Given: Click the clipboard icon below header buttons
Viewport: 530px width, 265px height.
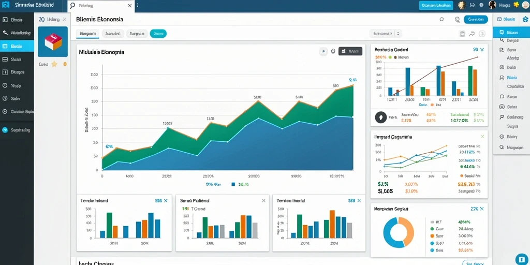Looking at the screenshot, I should point(462,34).
